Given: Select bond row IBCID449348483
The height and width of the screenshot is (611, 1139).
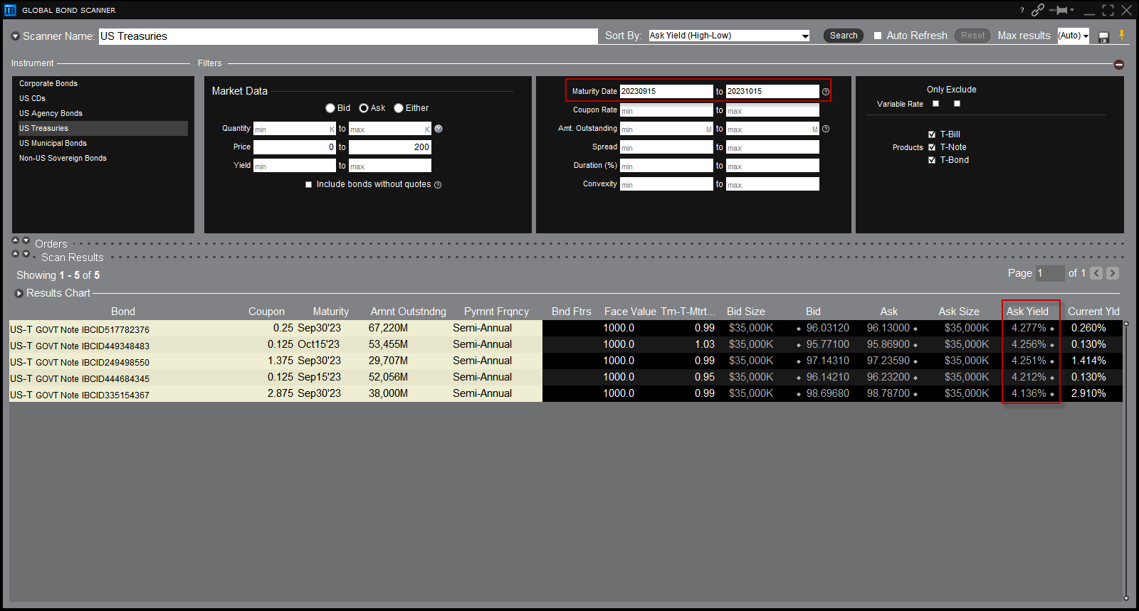Looking at the screenshot, I should click(566, 344).
